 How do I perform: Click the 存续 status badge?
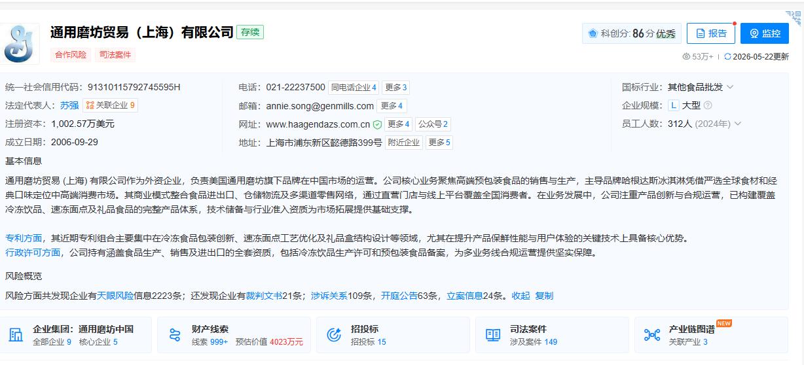coord(250,32)
